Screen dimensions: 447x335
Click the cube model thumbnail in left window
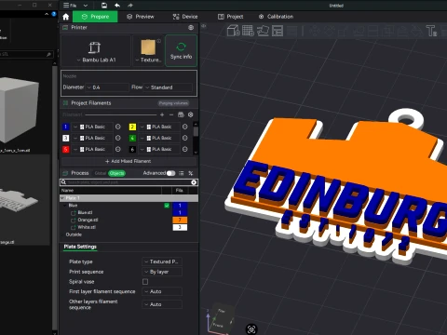[20, 110]
